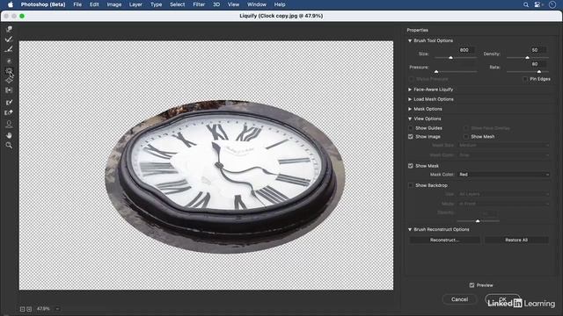This screenshot has height=316, width=563.
Task: Expand the Load Mesh Options section
Action: (410, 99)
